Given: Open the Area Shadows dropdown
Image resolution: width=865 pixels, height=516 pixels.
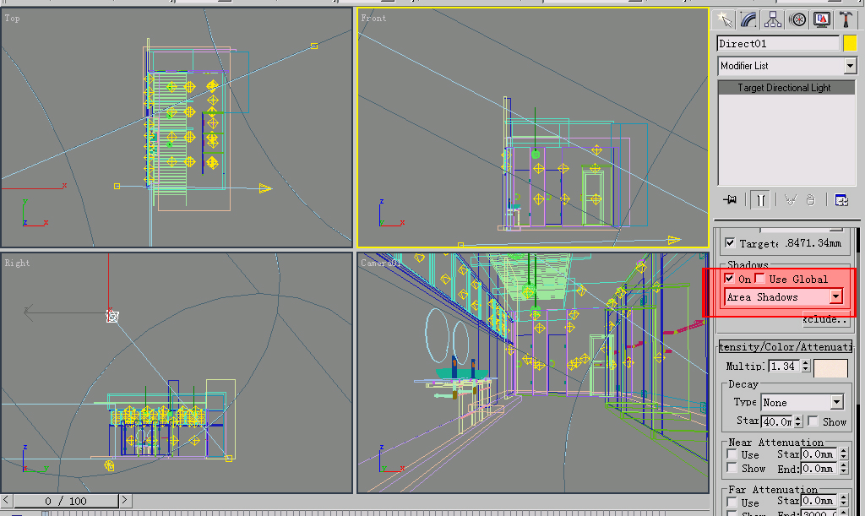Looking at the screenshot, I should tap(837, 296).
